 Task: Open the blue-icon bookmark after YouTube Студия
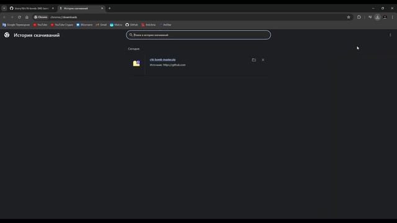(x=84, y=25)
